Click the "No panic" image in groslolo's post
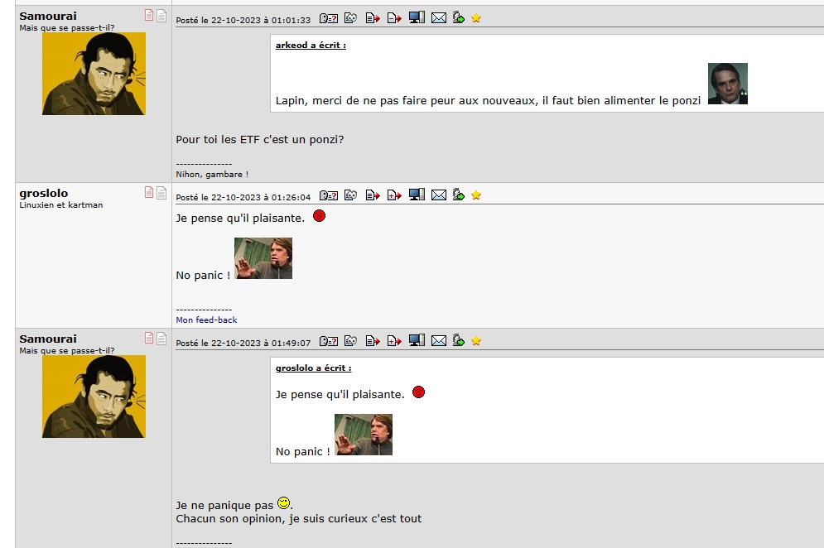Viewport: 824px width, 548px height. coord(263,258)
